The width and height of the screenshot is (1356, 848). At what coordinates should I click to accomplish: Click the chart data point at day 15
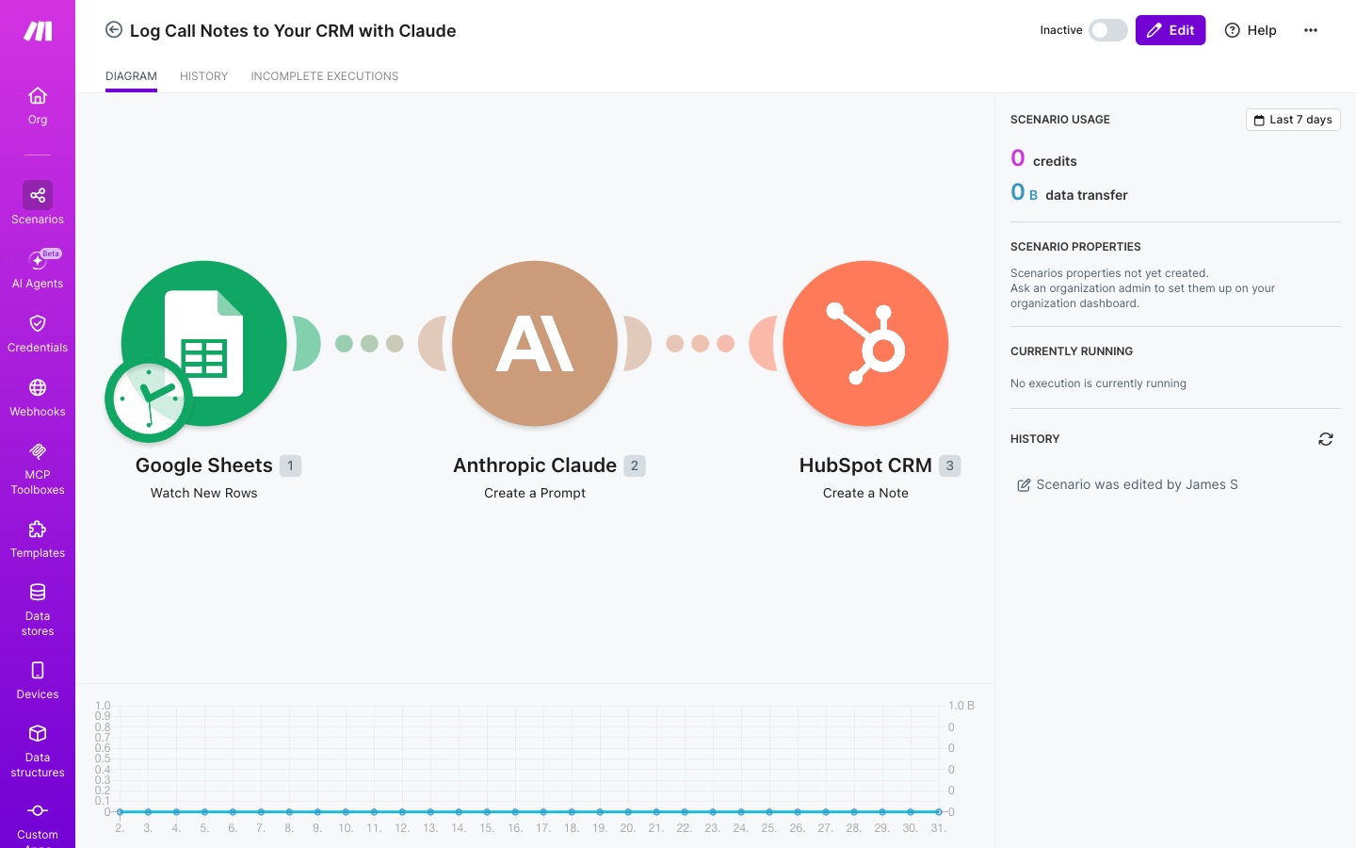pyautogui.click(x=487, y=811)
